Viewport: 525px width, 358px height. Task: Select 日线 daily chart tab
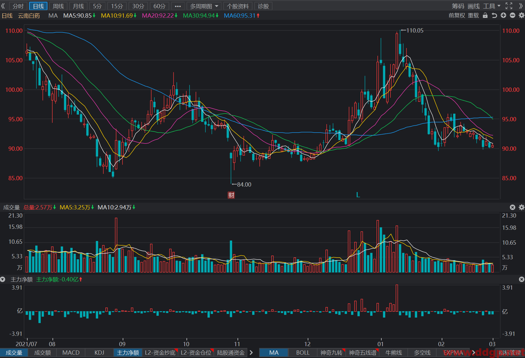tap(38, 6)
